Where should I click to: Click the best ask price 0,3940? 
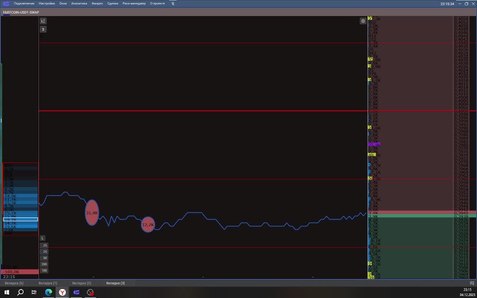coord(461,213)
